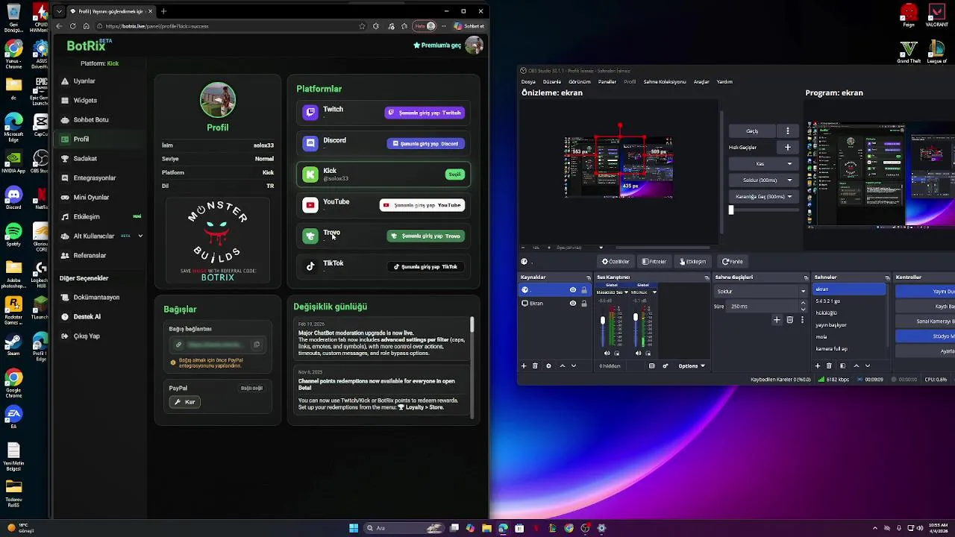
Task: Open transition three-dot menu next to Geçiş
Action: point(787,131)
